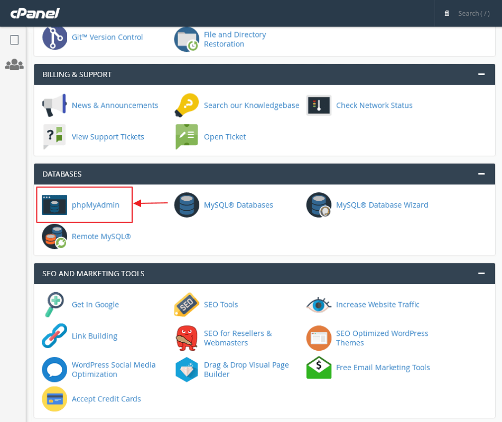Open WordPress Social Media Optimization link
Image resolution: width=502 pixels, height=422 pixels.
pyautogui.click(x=114, y=370)
